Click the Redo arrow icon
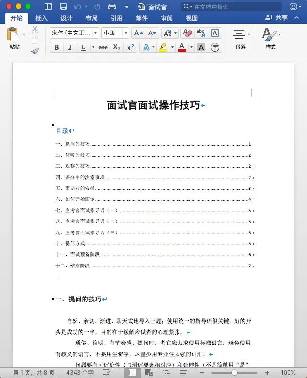The image size is (307, 378). [x=97, y=7]
